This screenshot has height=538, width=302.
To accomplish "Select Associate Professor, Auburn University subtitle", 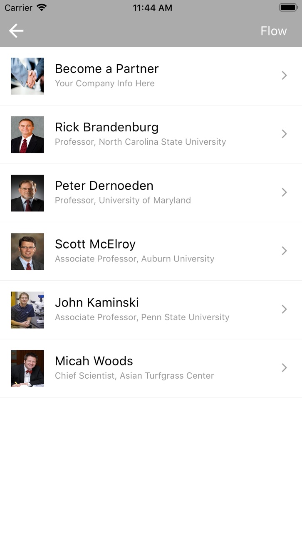I will pyautogui.click(x=135, y=259).
